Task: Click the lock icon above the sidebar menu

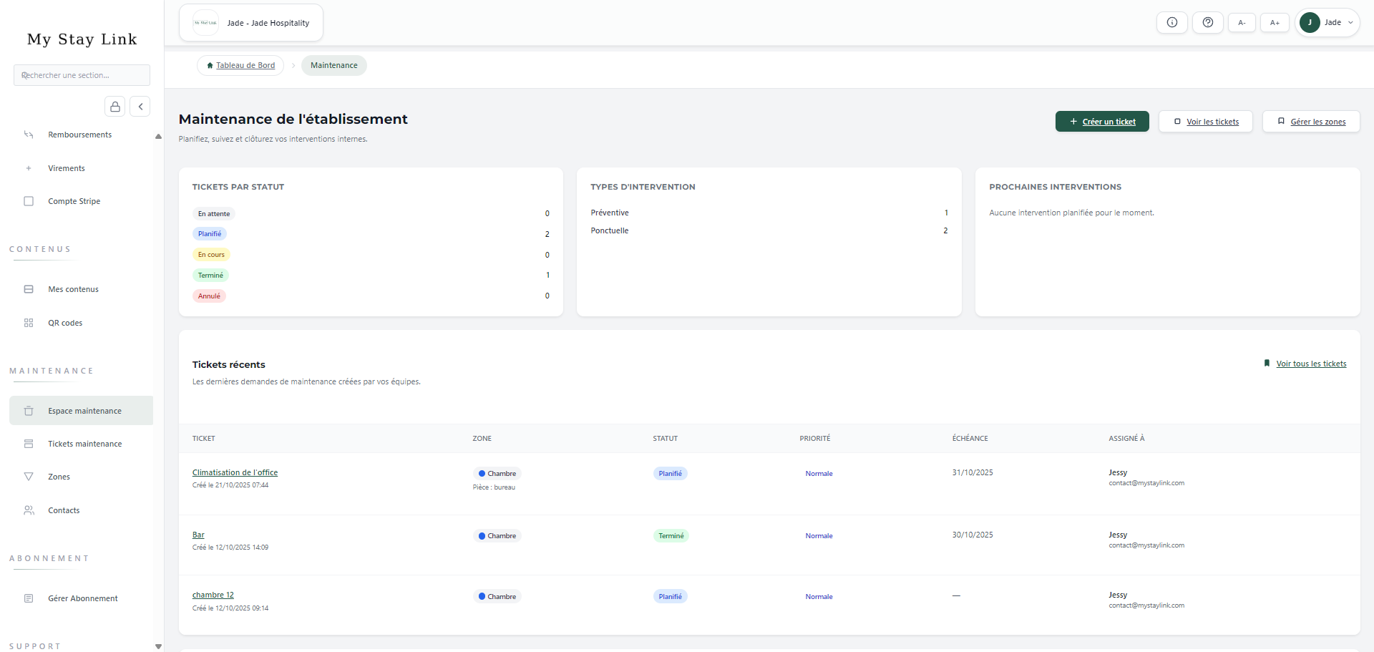Action: pos(114,106)
